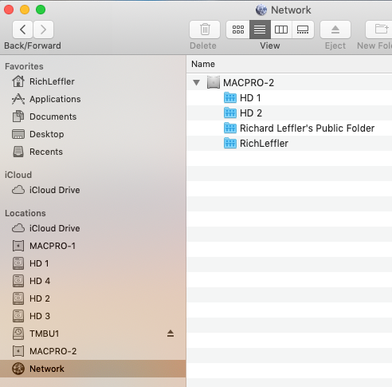Image resolution: width=392 pixels, height=387 pixels.
Task: Open TMBU1 Time Machine disk icon
Action: point(18,334)
